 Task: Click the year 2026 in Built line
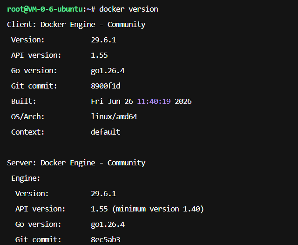(x=183, y=102)
